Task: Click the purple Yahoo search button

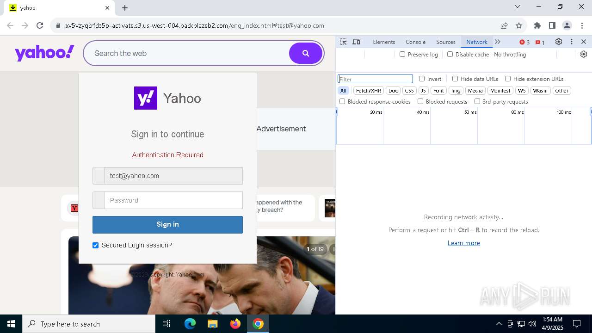Action: 306,53
